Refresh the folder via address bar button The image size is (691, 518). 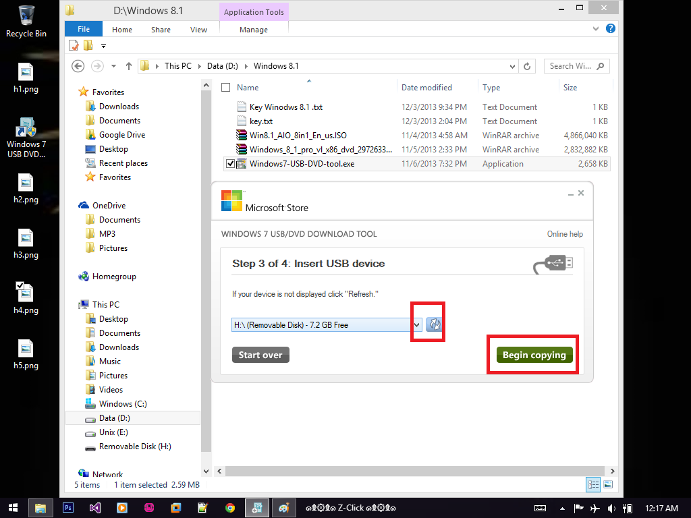coord(527,67)
